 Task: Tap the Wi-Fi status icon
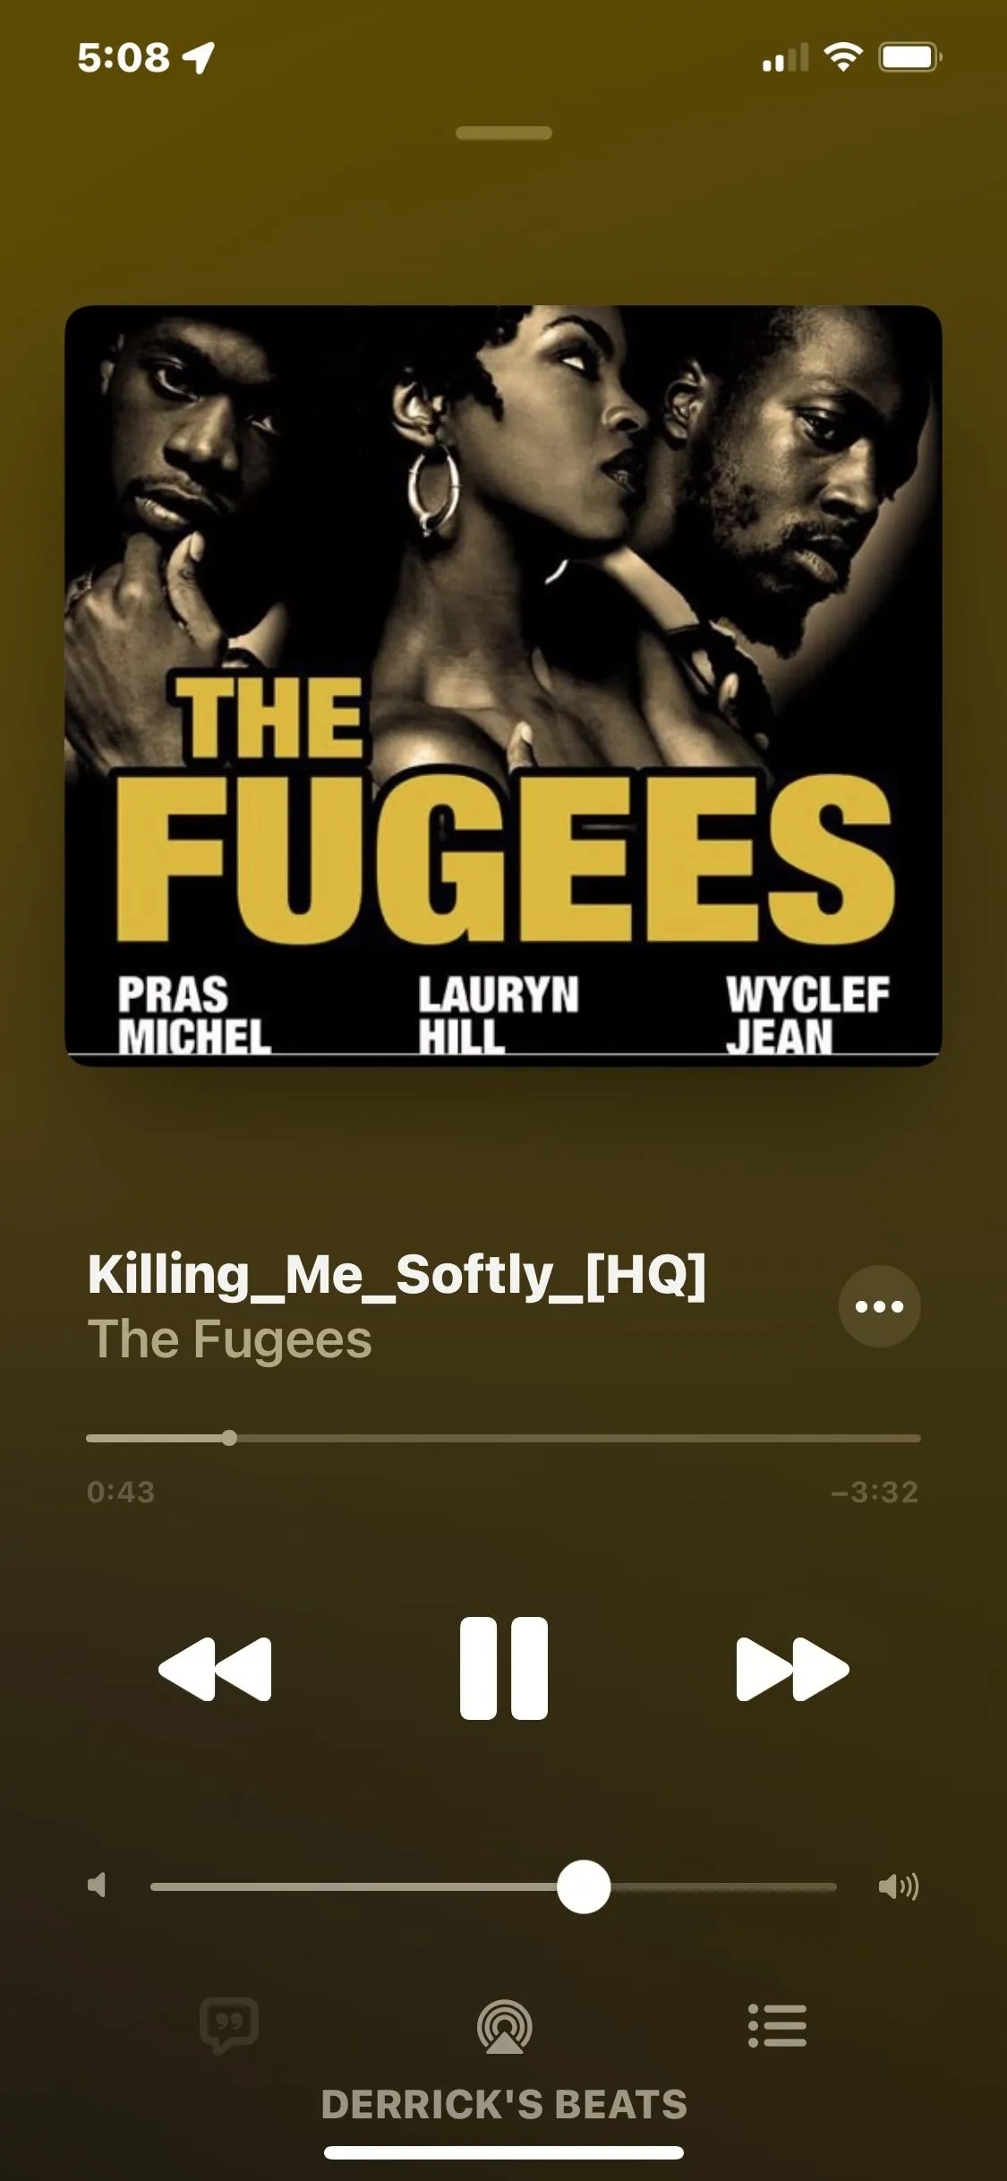842,57
